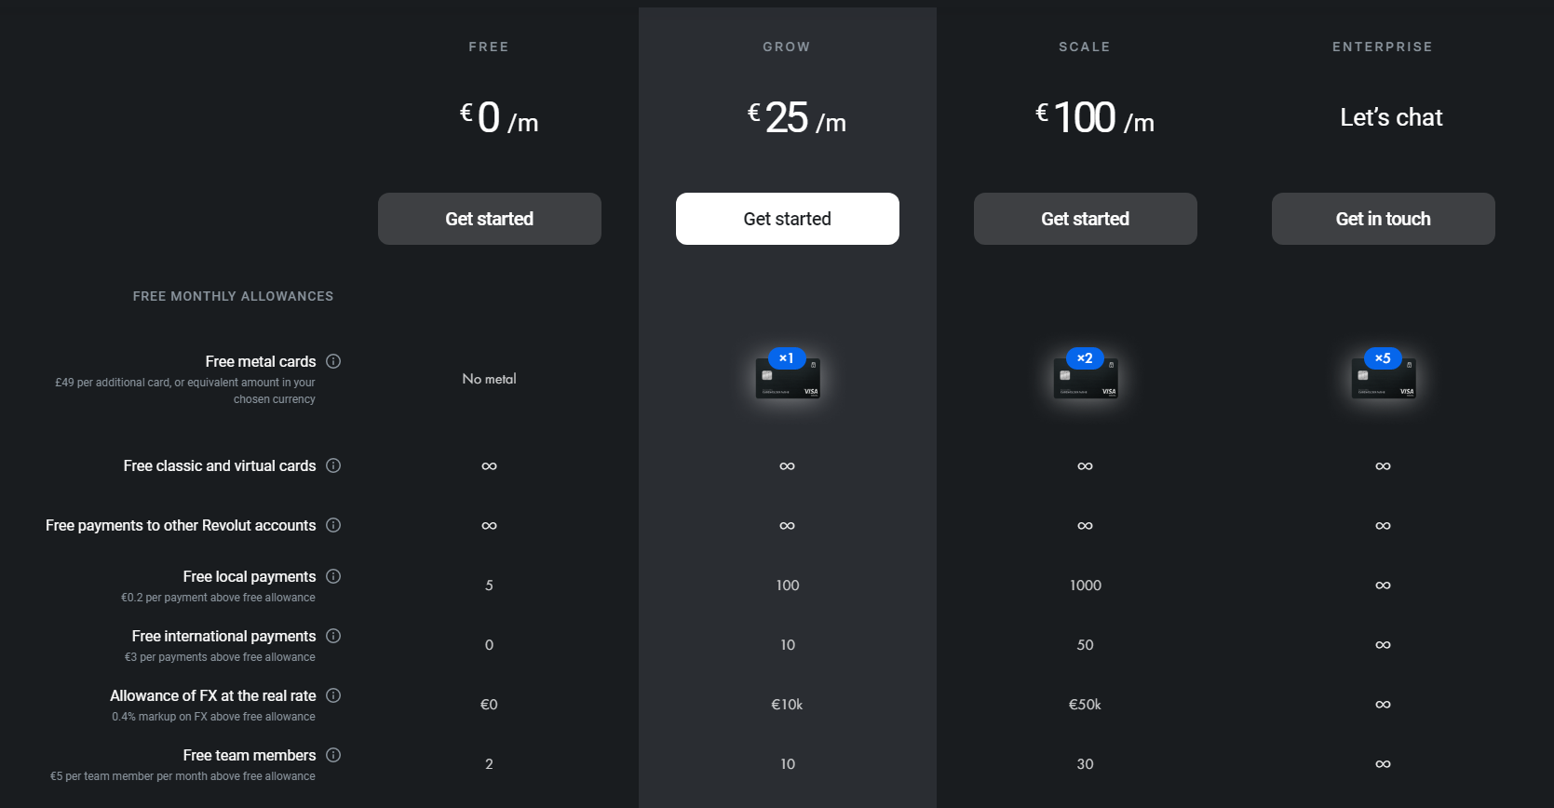Click the x1 badge on Grow card
Image resolution: width=1554 pixels, height=808 pixels.
pos(787,358)
